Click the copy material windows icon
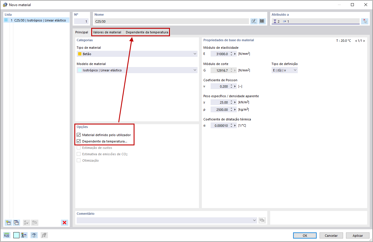373x242 pixels. [x=16, y=223]
